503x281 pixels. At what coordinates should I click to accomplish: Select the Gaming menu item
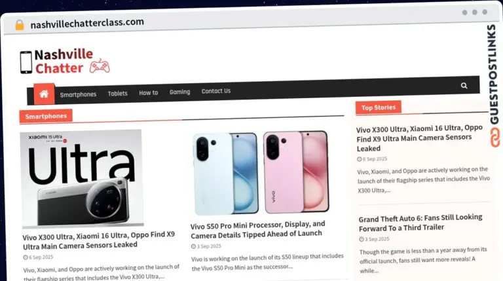[179, 92]
